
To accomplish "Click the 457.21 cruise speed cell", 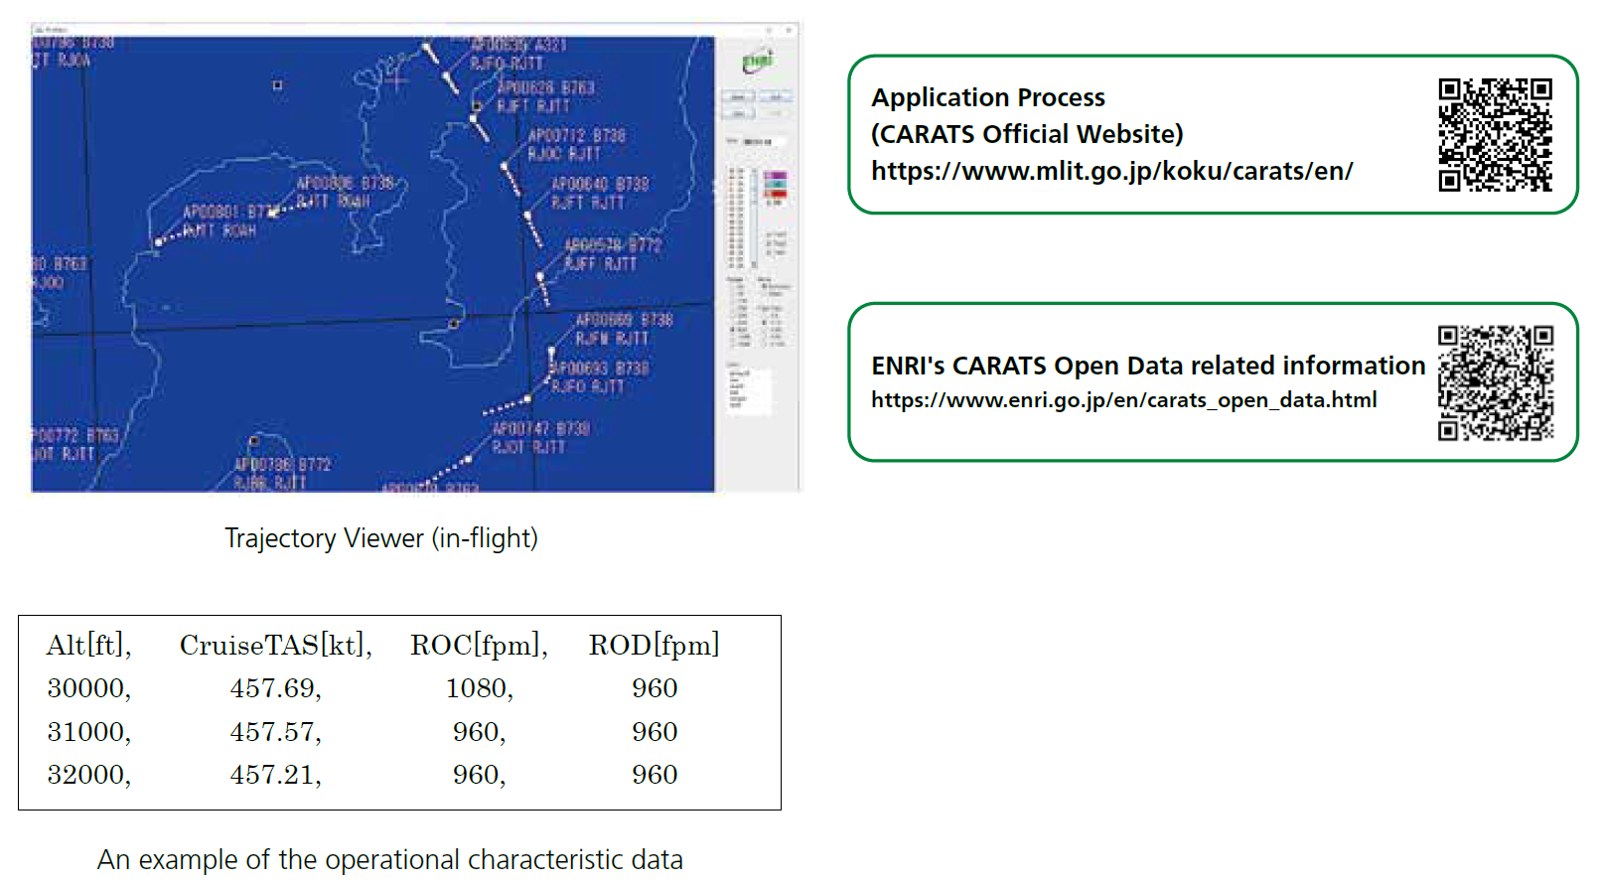I will pos(275,775).
